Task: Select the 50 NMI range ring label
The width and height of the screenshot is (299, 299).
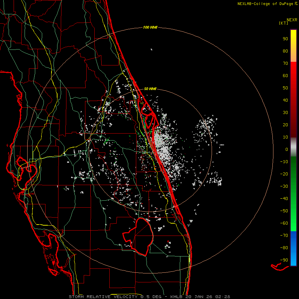Action: (x=150, y=89)
